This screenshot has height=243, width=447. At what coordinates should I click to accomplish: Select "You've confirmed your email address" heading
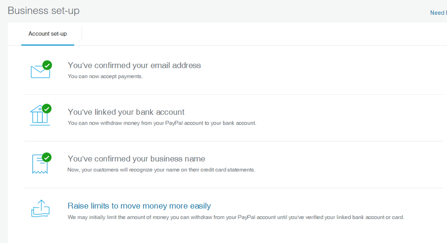click(x=134, y=65)
